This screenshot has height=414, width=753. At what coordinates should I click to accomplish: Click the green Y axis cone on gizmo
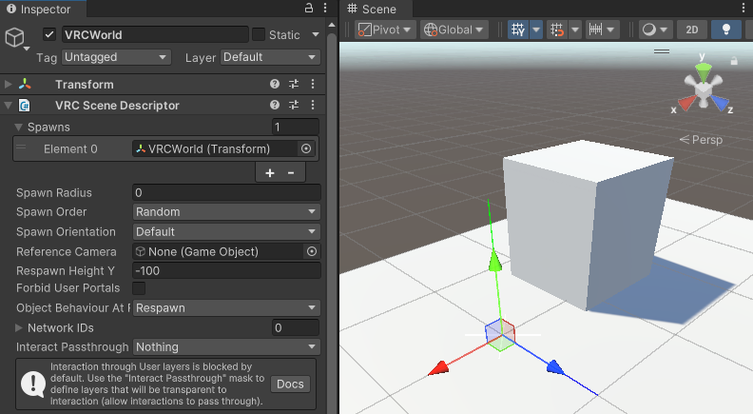pyautogui.click(x=703, y=72)
